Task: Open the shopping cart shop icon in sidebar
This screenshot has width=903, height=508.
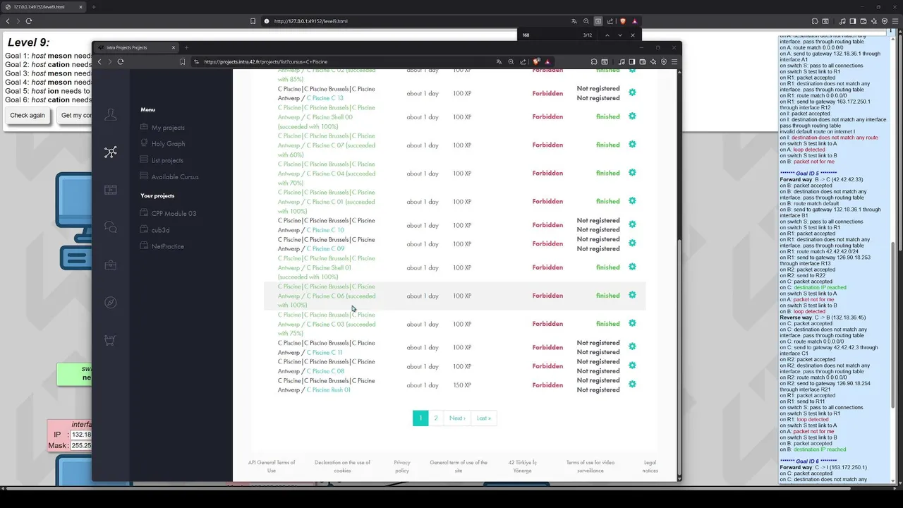Action: coord(111,340)
